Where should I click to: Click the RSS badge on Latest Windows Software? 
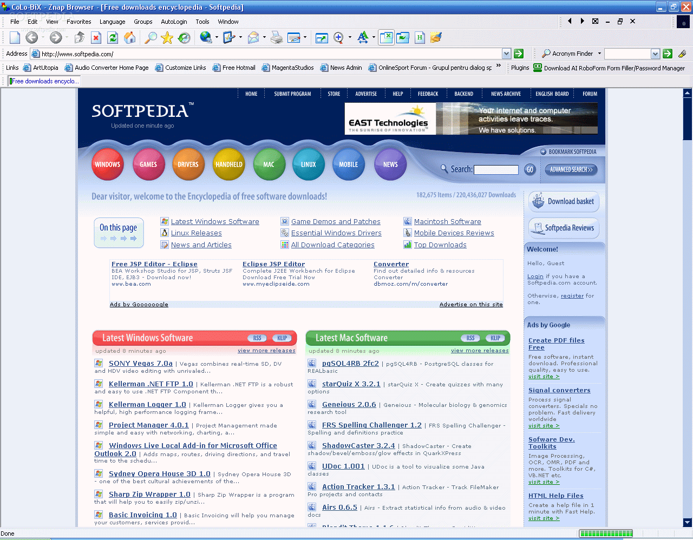(257, 338)
